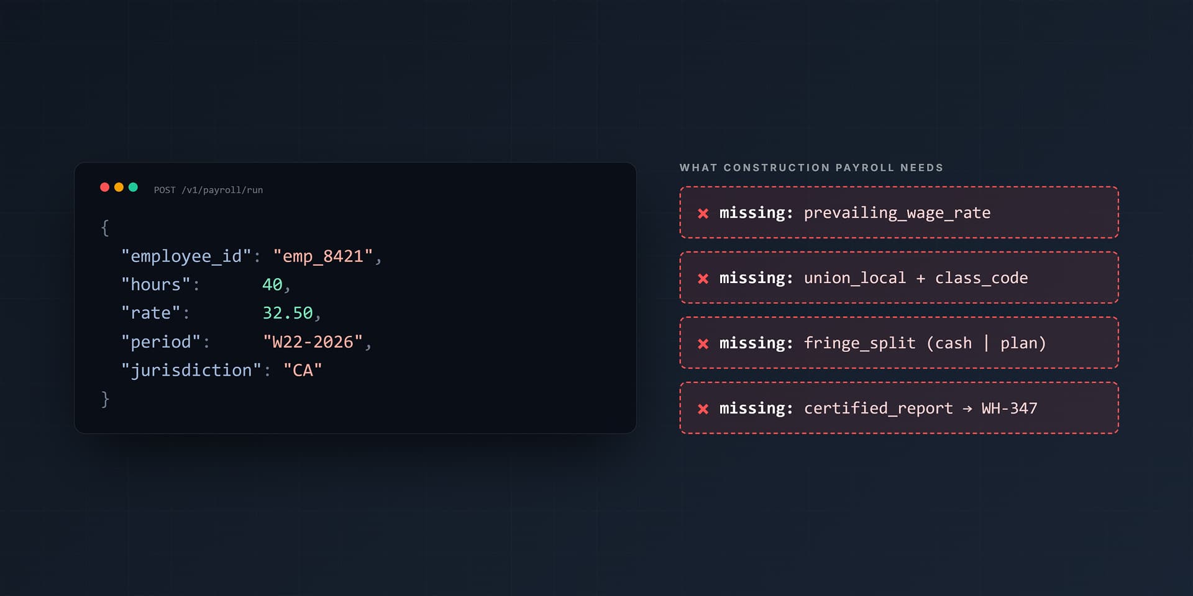Click the "rate" key in the JSON
Image resolution: width=1193 pixels, height=596 pixels.
point(151,313)
